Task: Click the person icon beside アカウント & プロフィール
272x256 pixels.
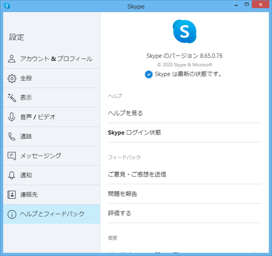Action: click(x=11, y=59)
